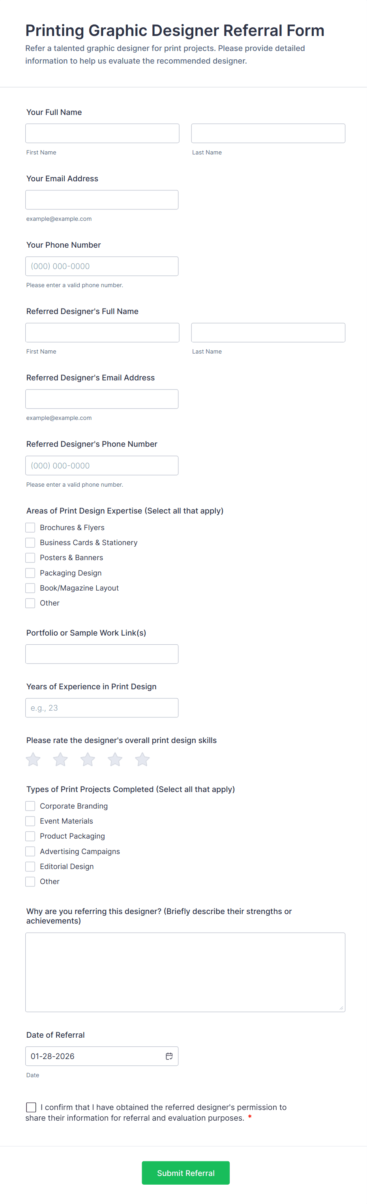Check the Editorial Design box
The height and width of the screenshot is (1204, 367).
tap(30, 867)
